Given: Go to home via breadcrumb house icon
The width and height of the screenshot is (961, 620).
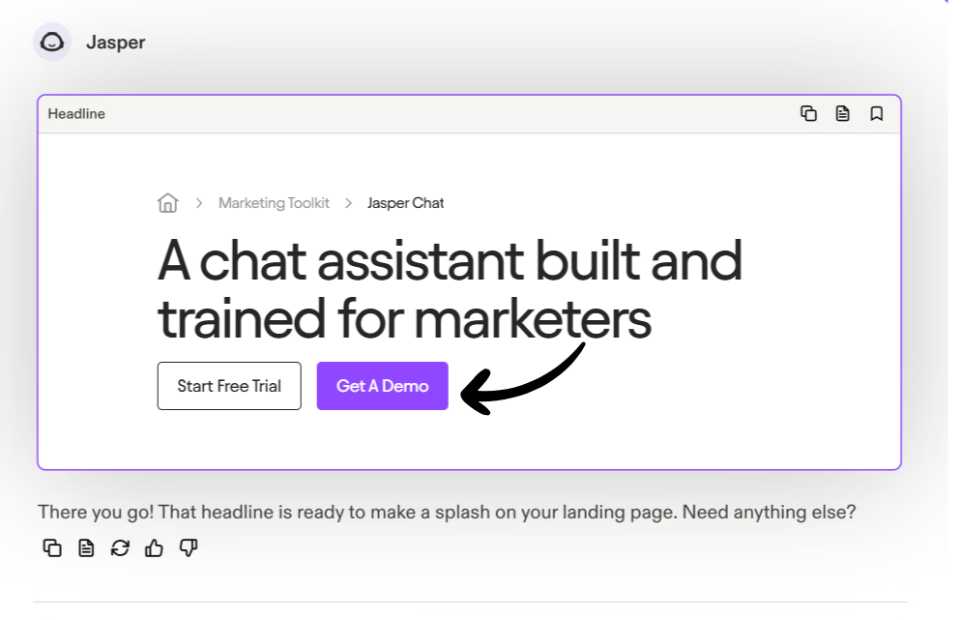Looking at the screenshot, I should click(167, 203).
